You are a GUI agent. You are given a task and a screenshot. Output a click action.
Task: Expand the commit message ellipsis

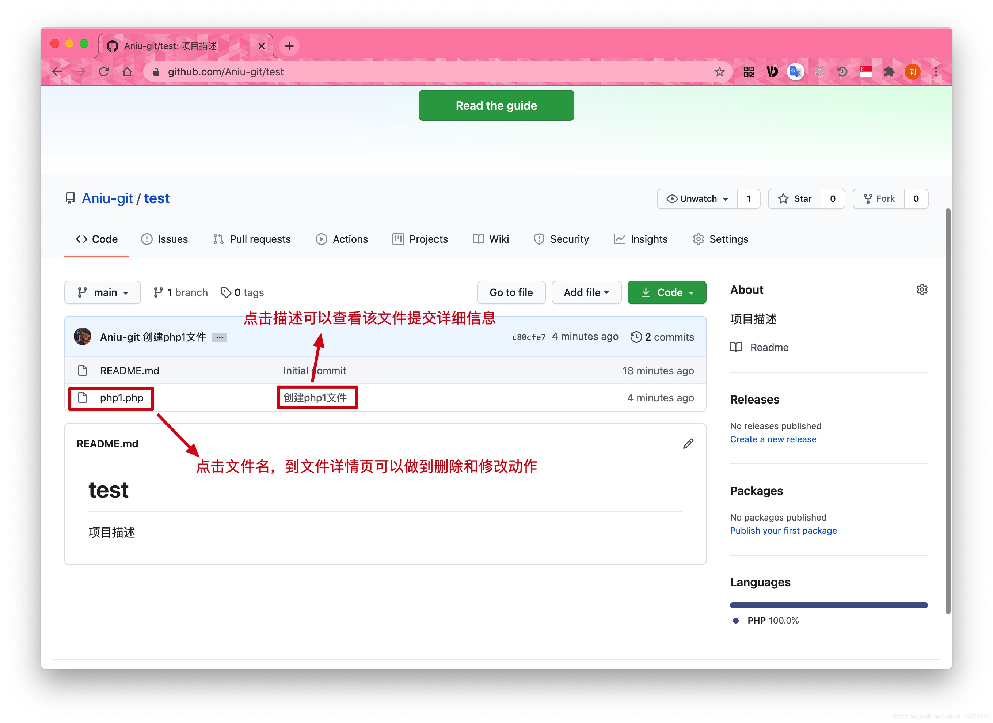219,337
